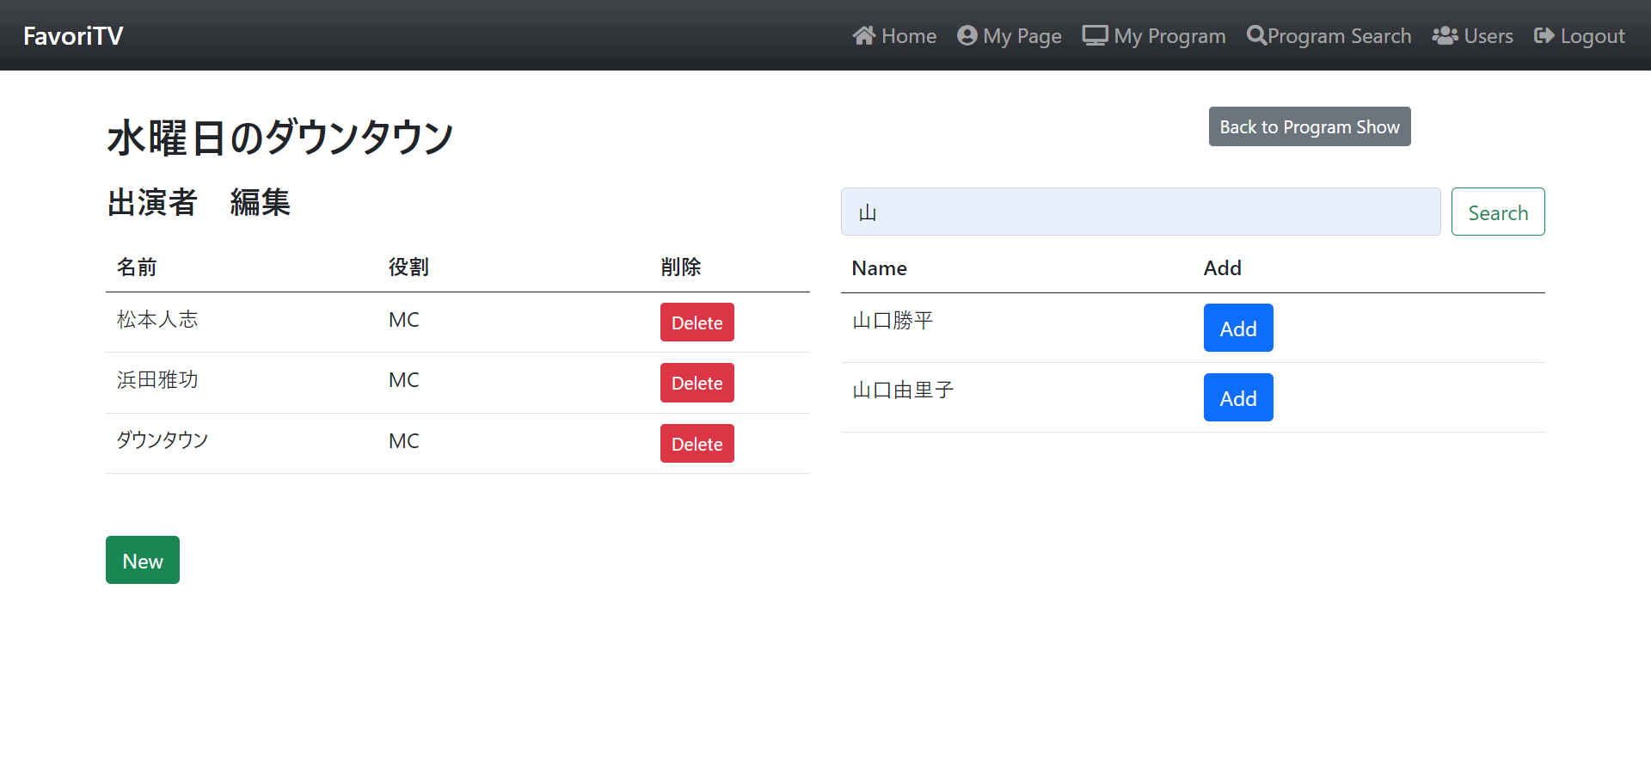Select Logout in navbar

[x=1580, y=35]
